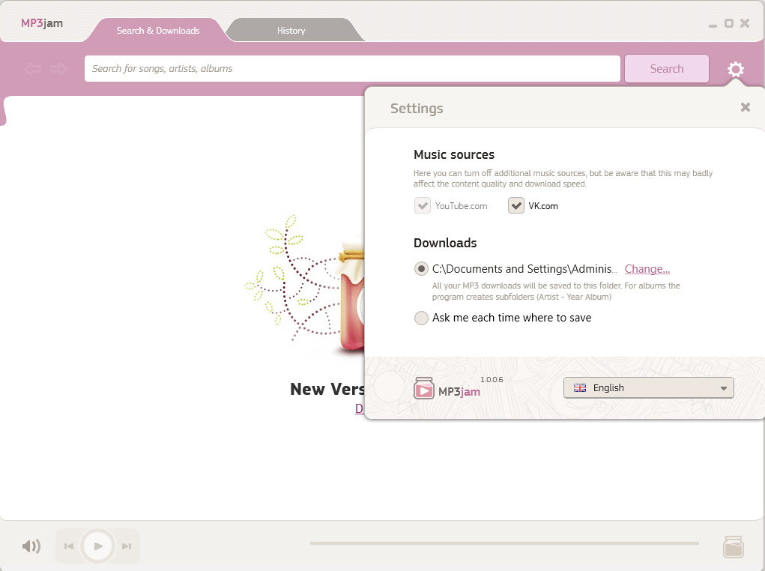Mute audio with the speaker icon
The height and width of the screenshot is (571, 765).
(31, 546)
